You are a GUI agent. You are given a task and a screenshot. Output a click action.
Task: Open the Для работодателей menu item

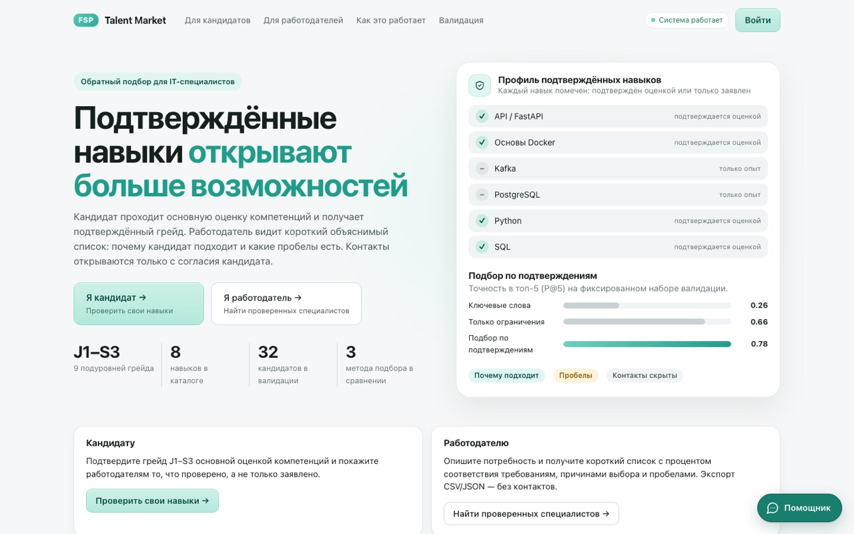304,20
